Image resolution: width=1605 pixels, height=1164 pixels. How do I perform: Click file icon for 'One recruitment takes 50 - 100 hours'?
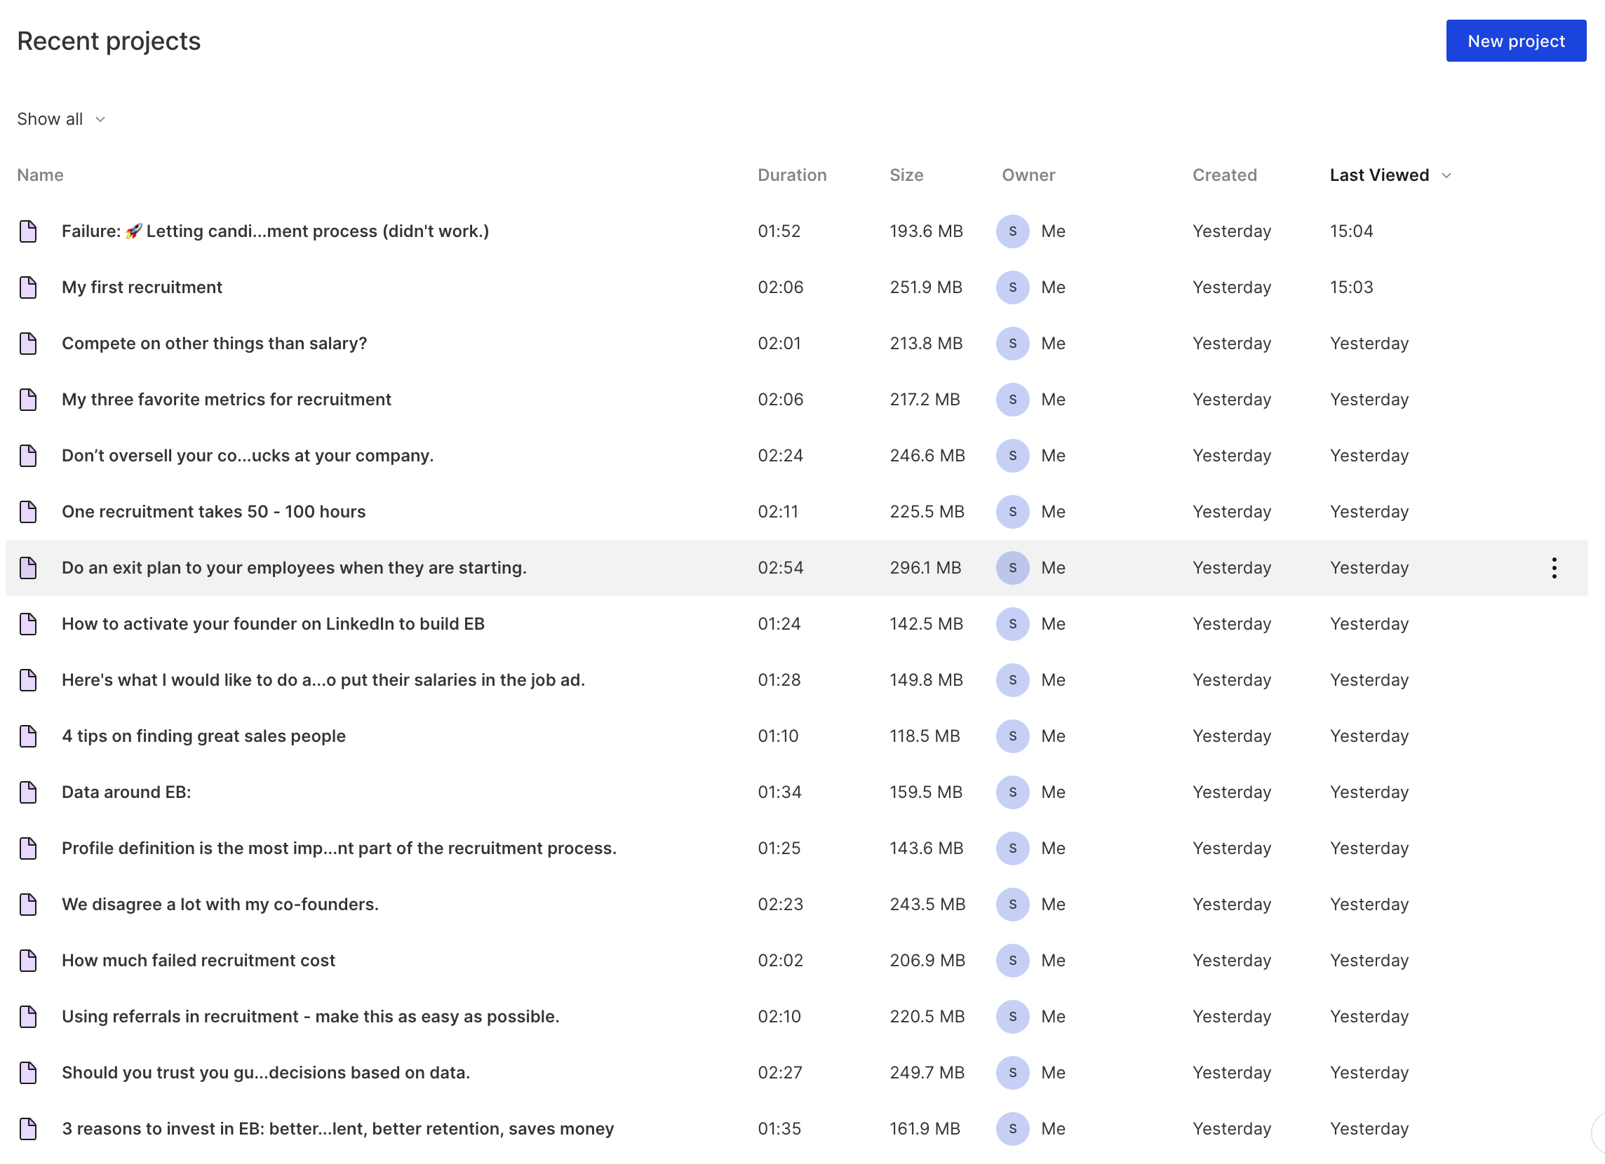[x=28, y=512]
